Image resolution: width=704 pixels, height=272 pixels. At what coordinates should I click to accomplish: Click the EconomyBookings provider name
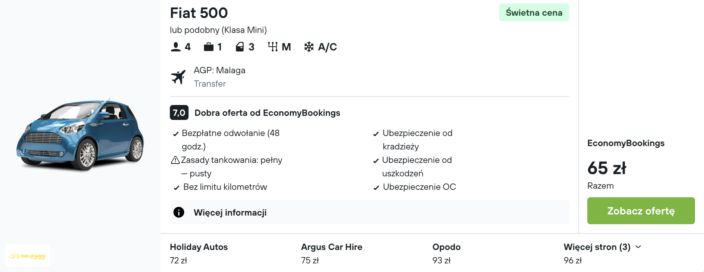626,143
